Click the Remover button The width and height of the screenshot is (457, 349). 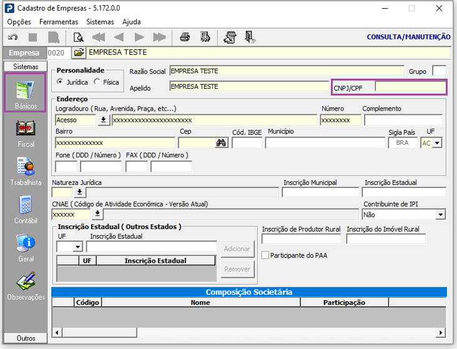[237, 269]
